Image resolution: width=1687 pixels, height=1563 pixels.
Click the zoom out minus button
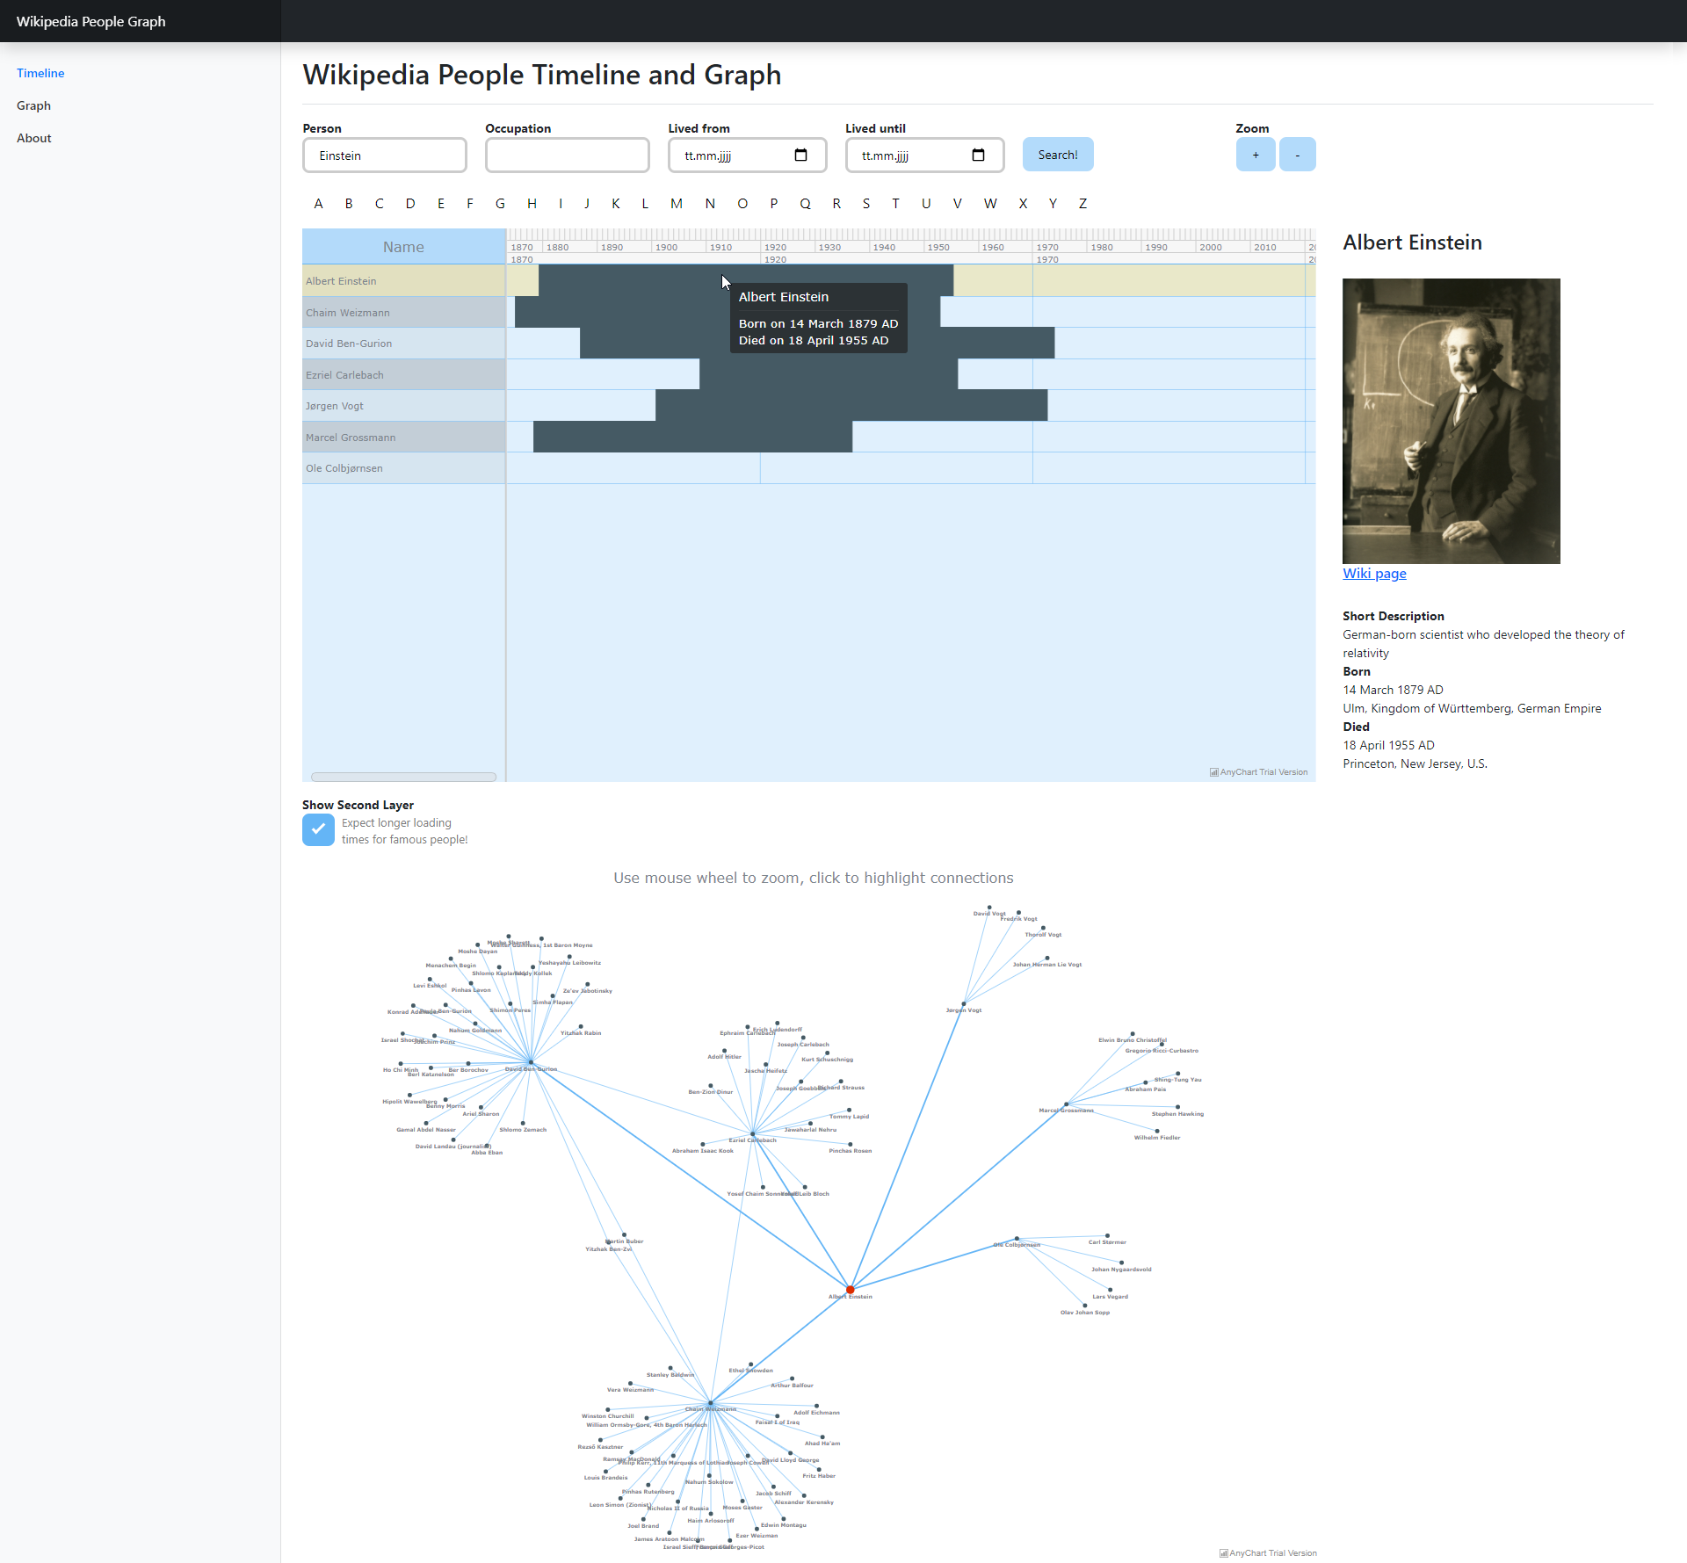pos(1297,155)
